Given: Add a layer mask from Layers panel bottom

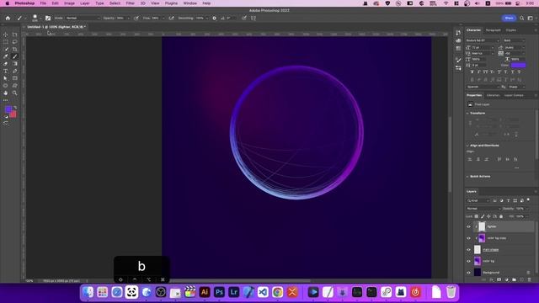Looking at the screenshot, I should pyautogui.click(x=499, y=279).
